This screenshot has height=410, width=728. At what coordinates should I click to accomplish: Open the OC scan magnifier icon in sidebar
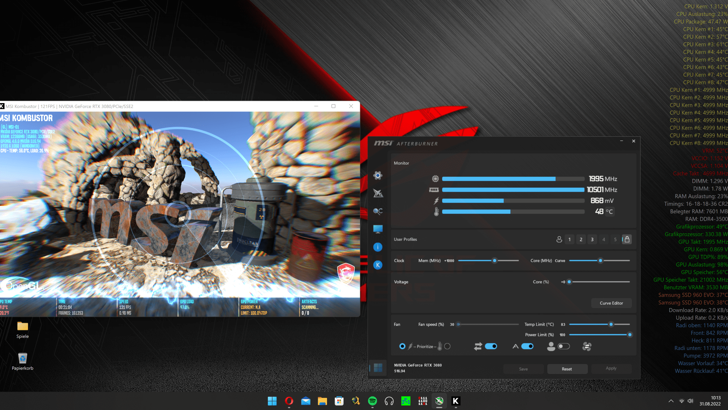[x=378, y=211]
